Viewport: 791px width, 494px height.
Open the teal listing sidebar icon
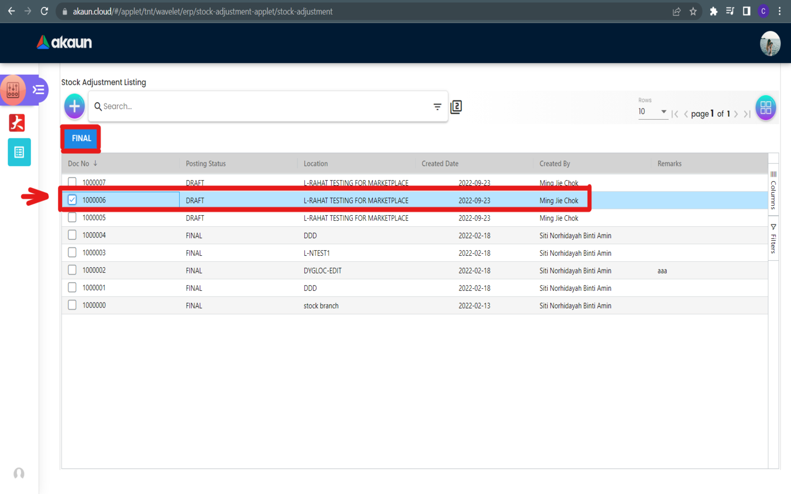click(x=19, y=152)
